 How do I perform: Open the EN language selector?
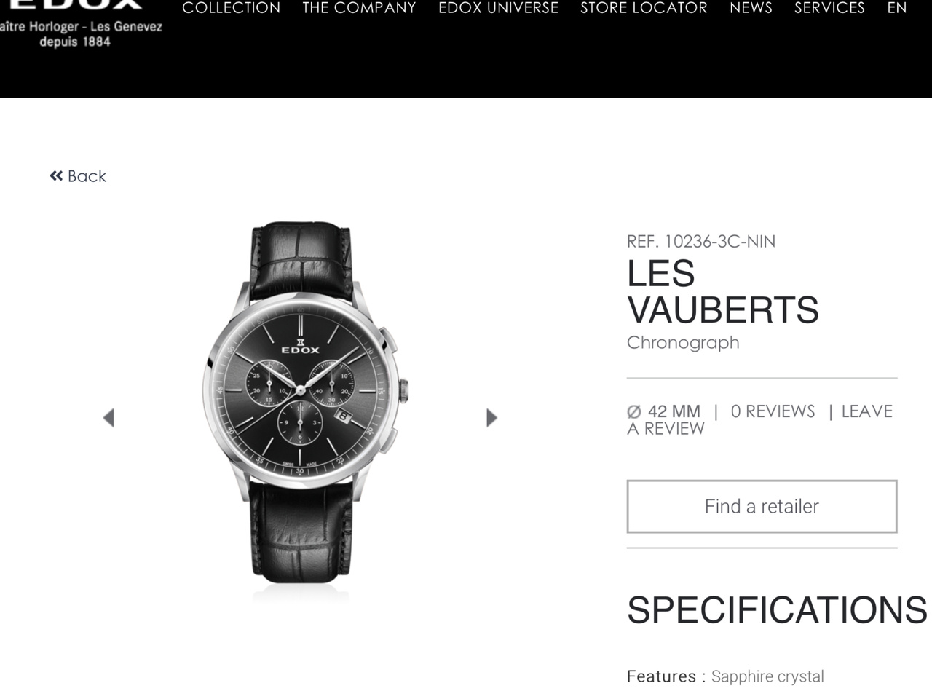[x=897, y=8]
